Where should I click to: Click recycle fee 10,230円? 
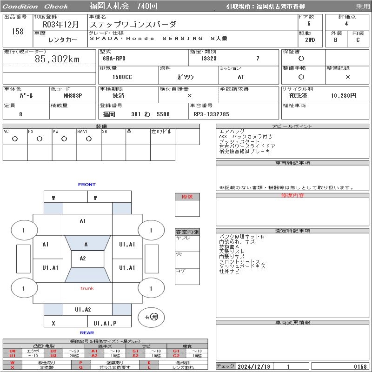coord(344,96)
